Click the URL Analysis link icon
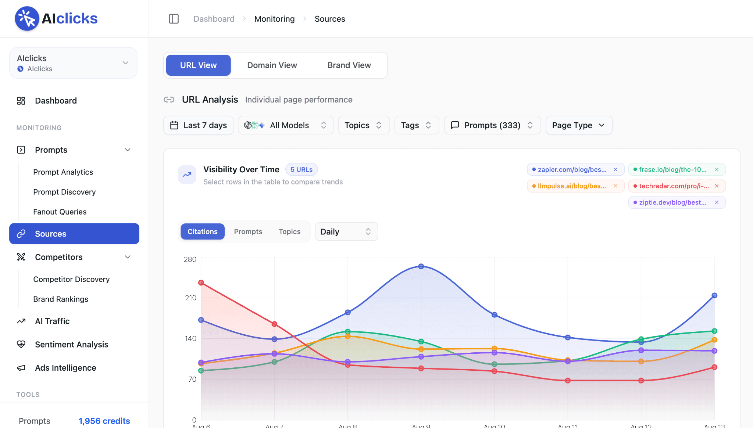 pyautogui.click(x=169, y=100)
